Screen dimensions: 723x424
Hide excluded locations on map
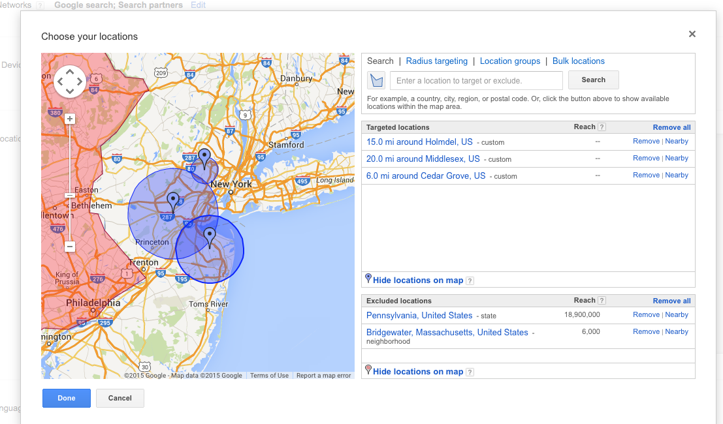[x=418, y=372]
